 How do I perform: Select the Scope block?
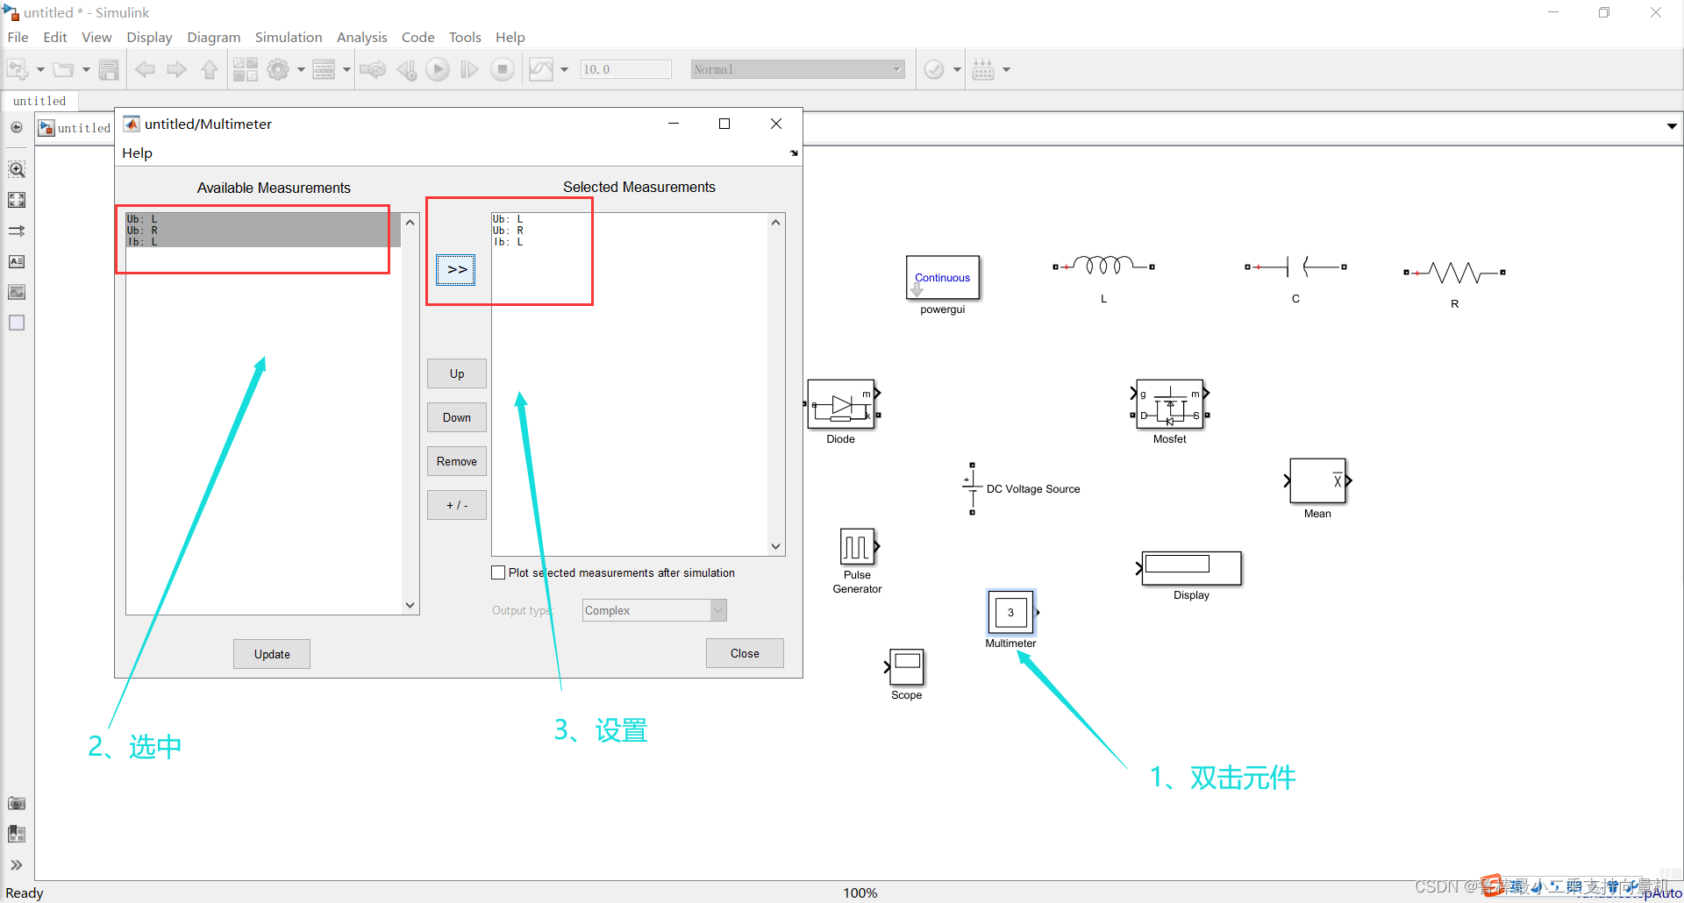tap(907, 667)
